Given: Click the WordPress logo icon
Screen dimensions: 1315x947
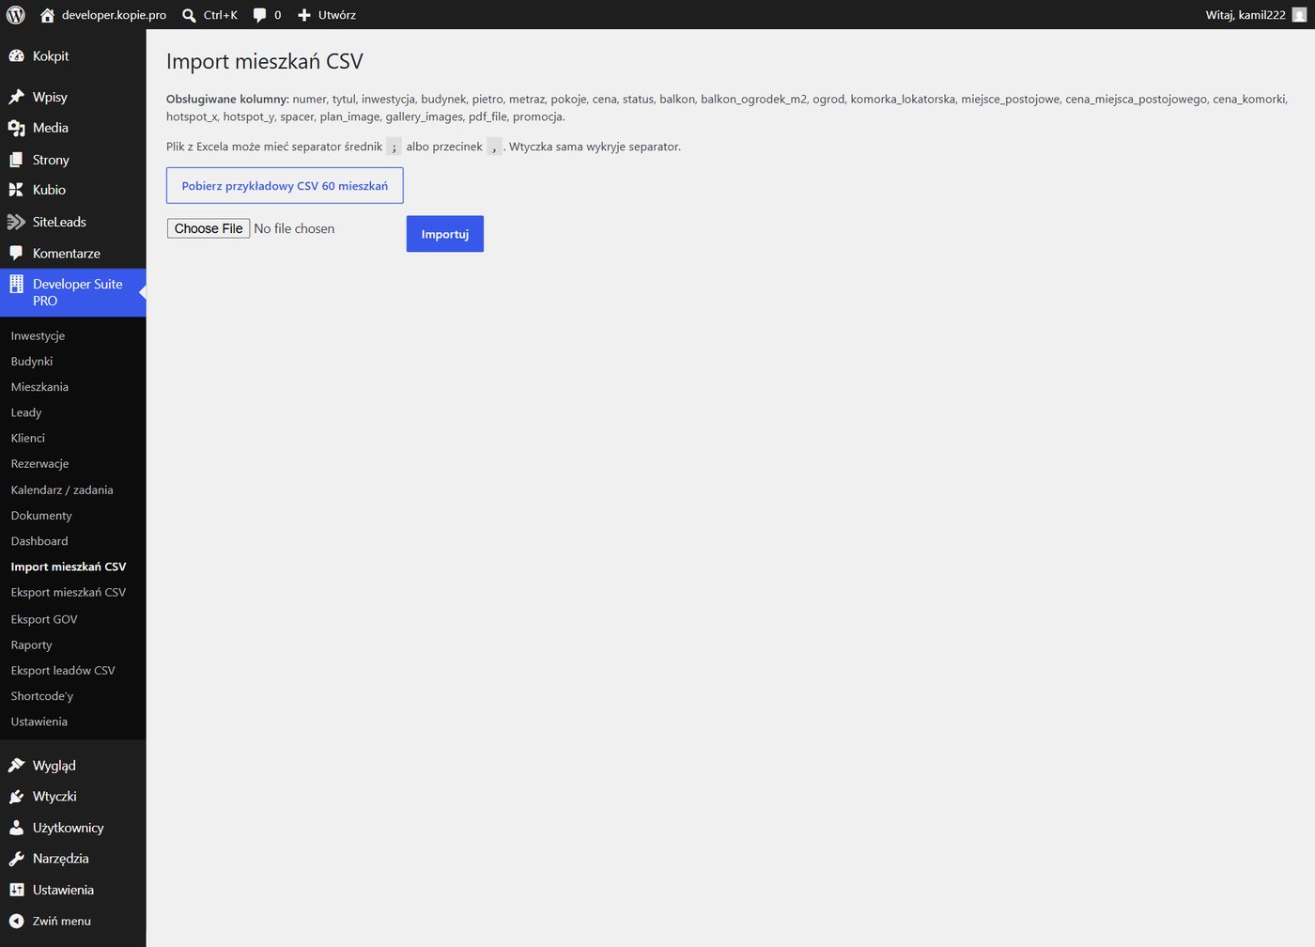Looking at the screenshot, I should pyautogui.click(x=16, y=15).
